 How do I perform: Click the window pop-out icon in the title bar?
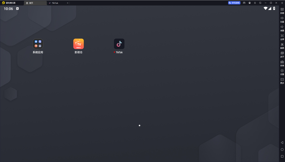[x=260, y=3]
